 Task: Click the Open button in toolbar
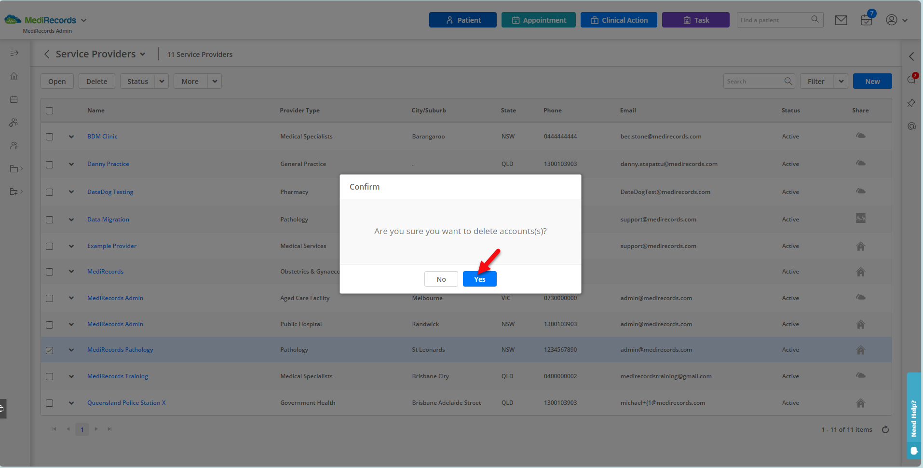pyautogui.click(x=57, y=81)
